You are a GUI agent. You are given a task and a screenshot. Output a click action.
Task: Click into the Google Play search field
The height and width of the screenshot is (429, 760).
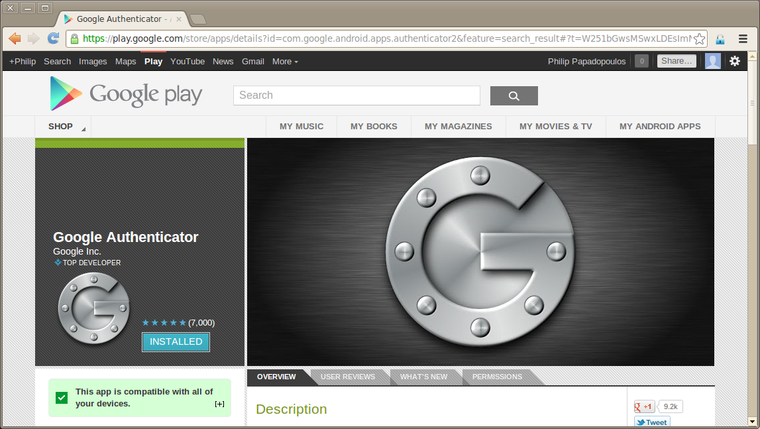click(x=356, y=95)
